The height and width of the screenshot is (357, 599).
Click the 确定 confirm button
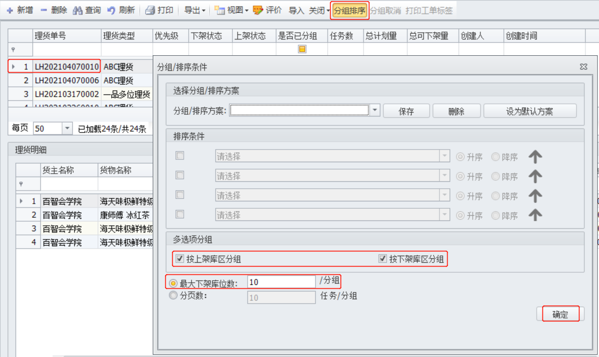tap(560, 314)
